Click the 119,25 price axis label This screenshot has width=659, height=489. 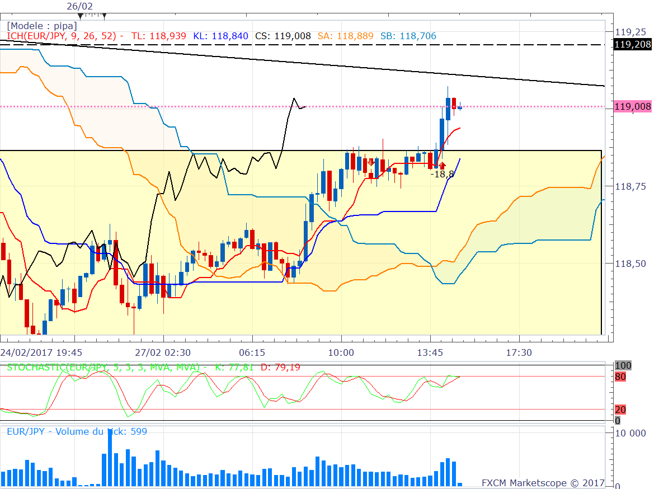630,31
